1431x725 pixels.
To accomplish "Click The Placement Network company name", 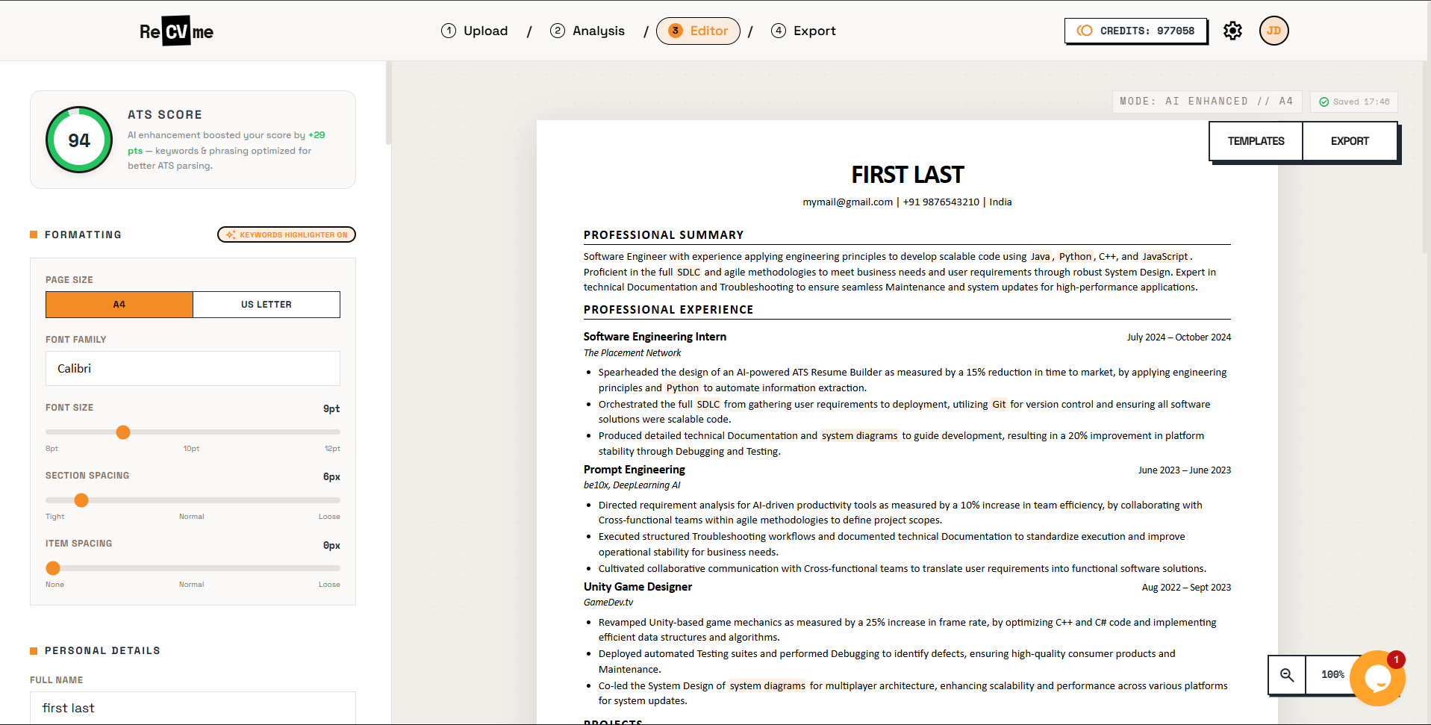I will (x=632, y=353).
